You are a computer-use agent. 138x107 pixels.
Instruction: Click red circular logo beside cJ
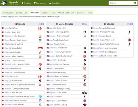point(85,85)
